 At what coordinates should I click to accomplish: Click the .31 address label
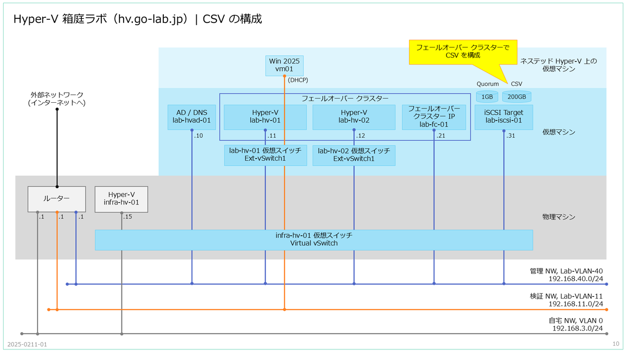tap(511, 136)
